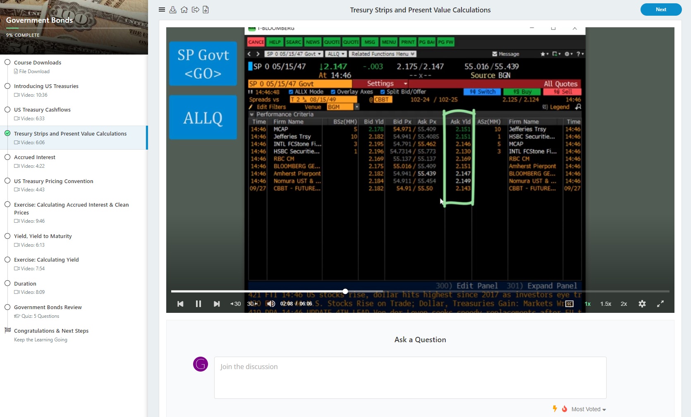The width and height of the screenshot is (691, 417).
Task: Click the lightning bolt sort icon
Action: [x=555, y=409]
